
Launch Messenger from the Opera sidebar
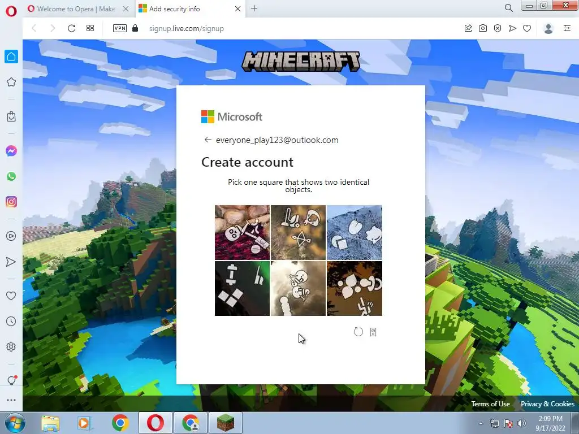point(11,151)
